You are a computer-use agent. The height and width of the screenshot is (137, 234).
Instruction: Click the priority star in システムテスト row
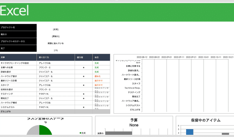click(x=84, y=107)
